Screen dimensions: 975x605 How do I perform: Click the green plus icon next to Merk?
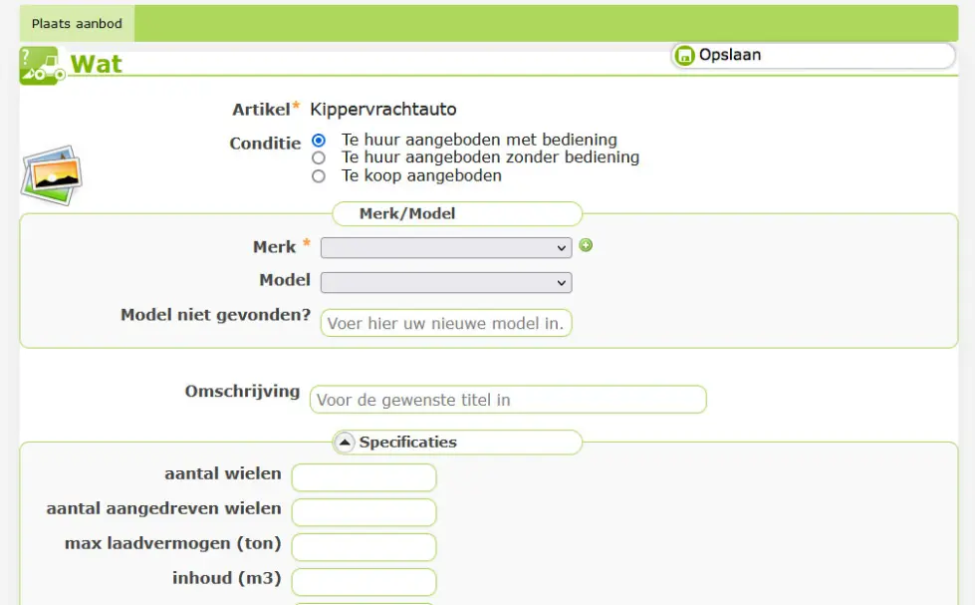tap(586, 245)
